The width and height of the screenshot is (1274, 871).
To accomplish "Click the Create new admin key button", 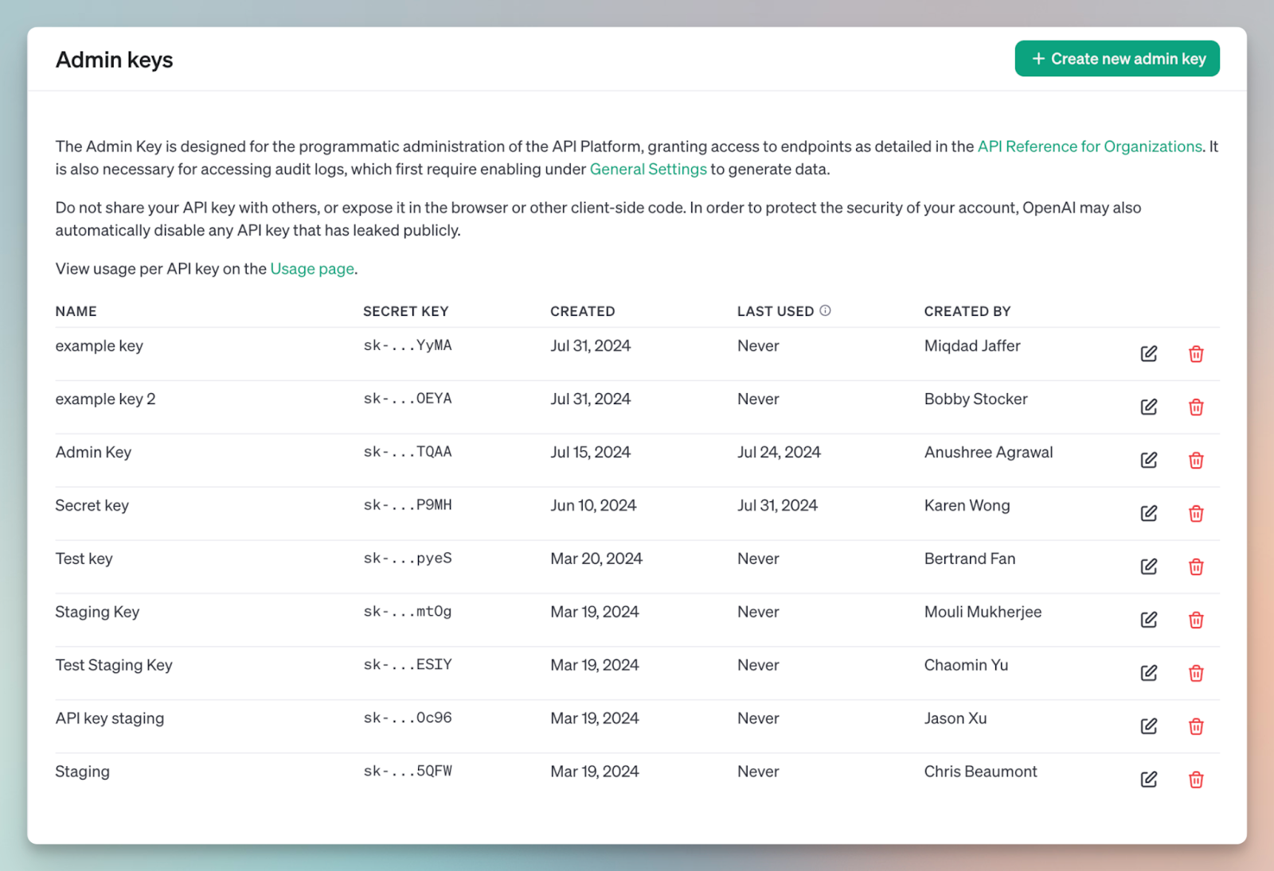I will pos(1116,58).
